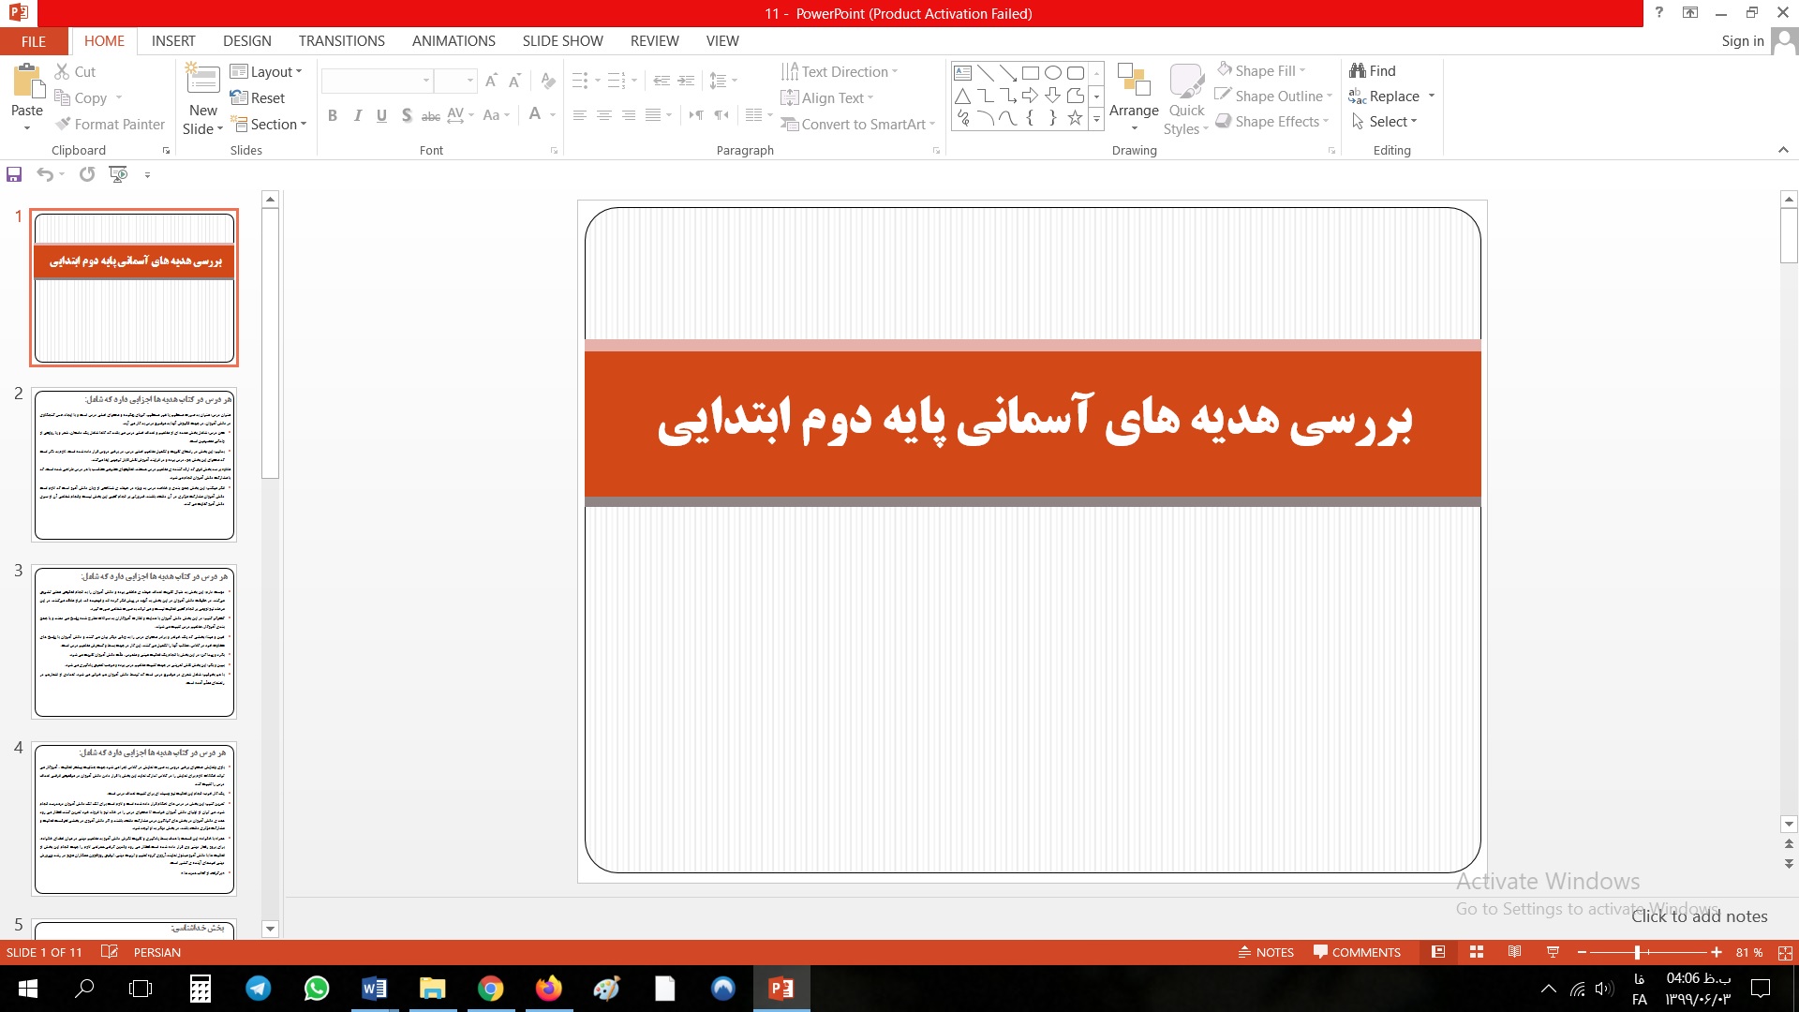
Task: Expand the Layout dropdown
Action: click(267, 71)
